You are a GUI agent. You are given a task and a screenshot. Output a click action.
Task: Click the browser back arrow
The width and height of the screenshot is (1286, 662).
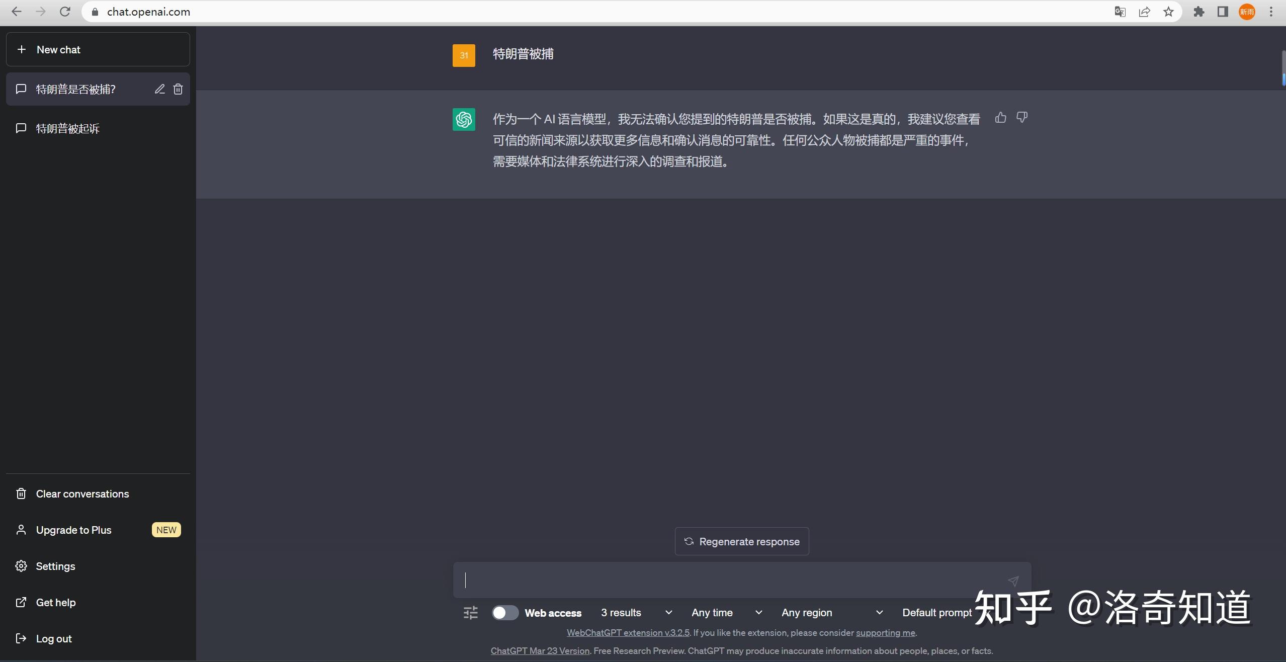click(17, 12)
